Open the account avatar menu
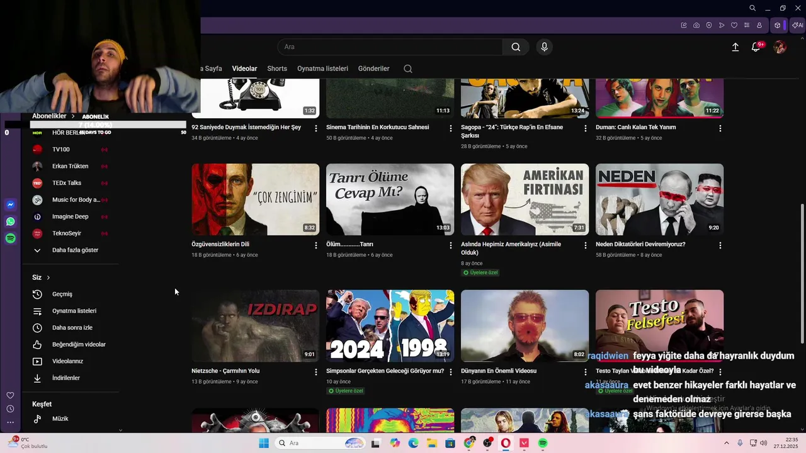The width and height of the screenshot is (806, 453). 780,47
